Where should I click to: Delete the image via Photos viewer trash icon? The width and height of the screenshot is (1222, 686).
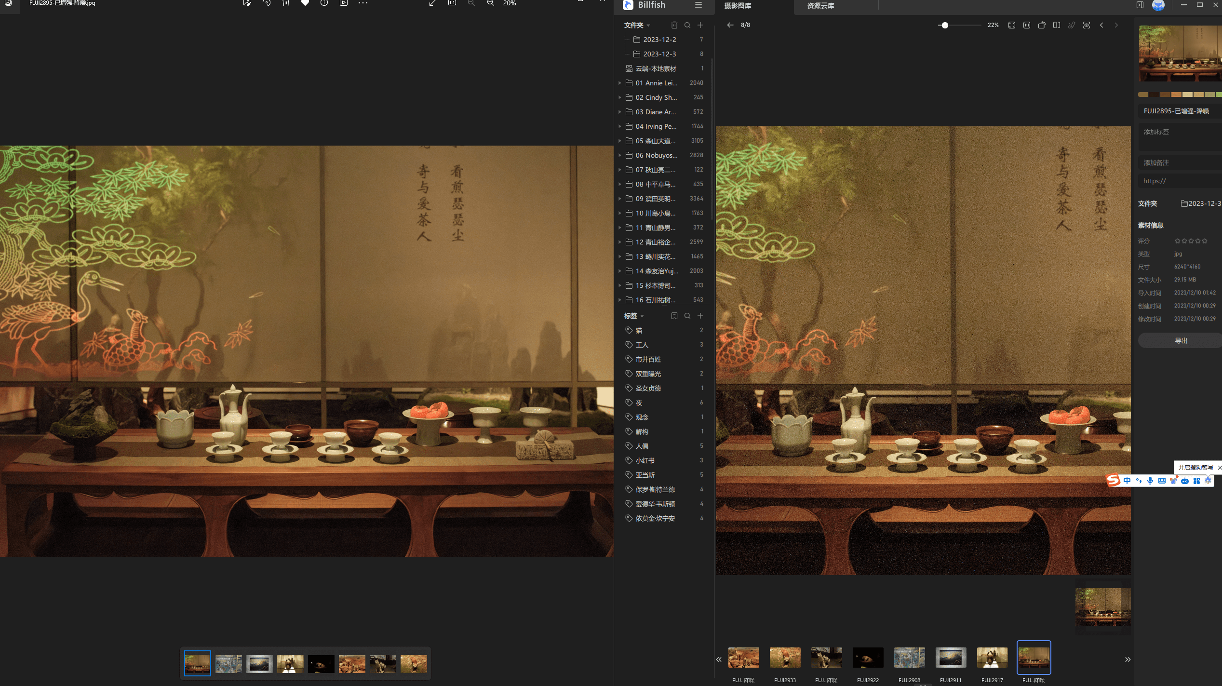286,3
